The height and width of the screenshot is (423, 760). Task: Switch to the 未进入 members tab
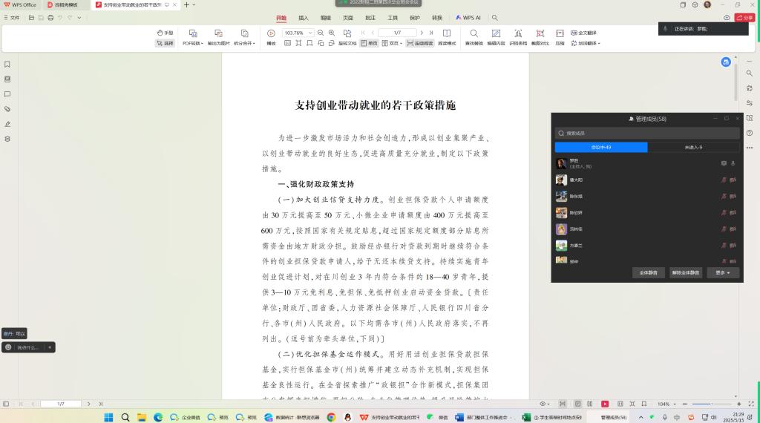pos(693,147)
